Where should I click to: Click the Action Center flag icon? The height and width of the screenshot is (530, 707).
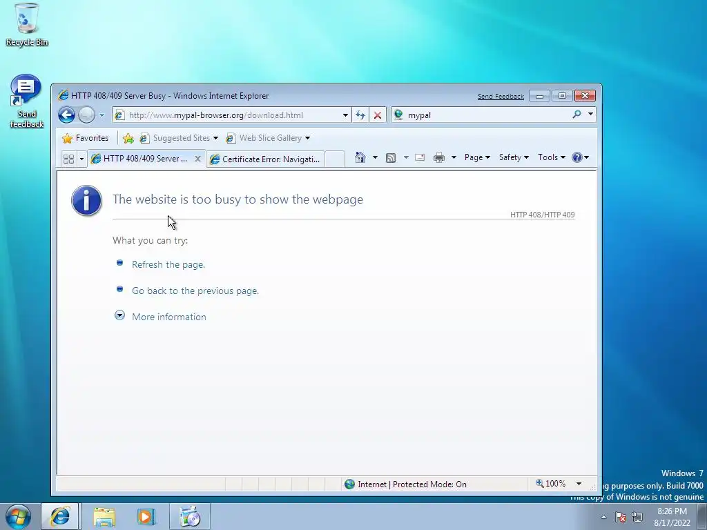point(621,517)
